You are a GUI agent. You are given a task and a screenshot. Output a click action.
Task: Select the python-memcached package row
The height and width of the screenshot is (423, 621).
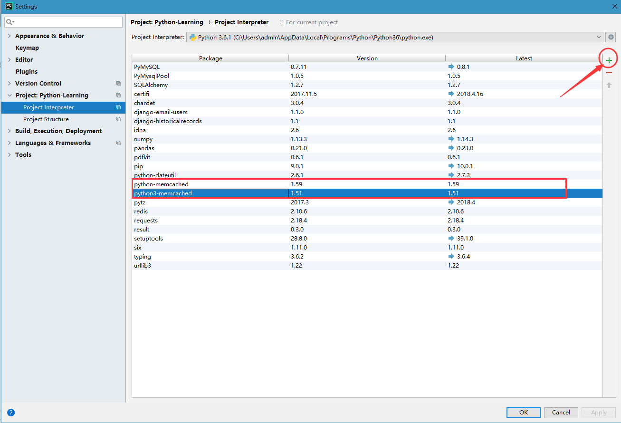click(x=367, y=184)
